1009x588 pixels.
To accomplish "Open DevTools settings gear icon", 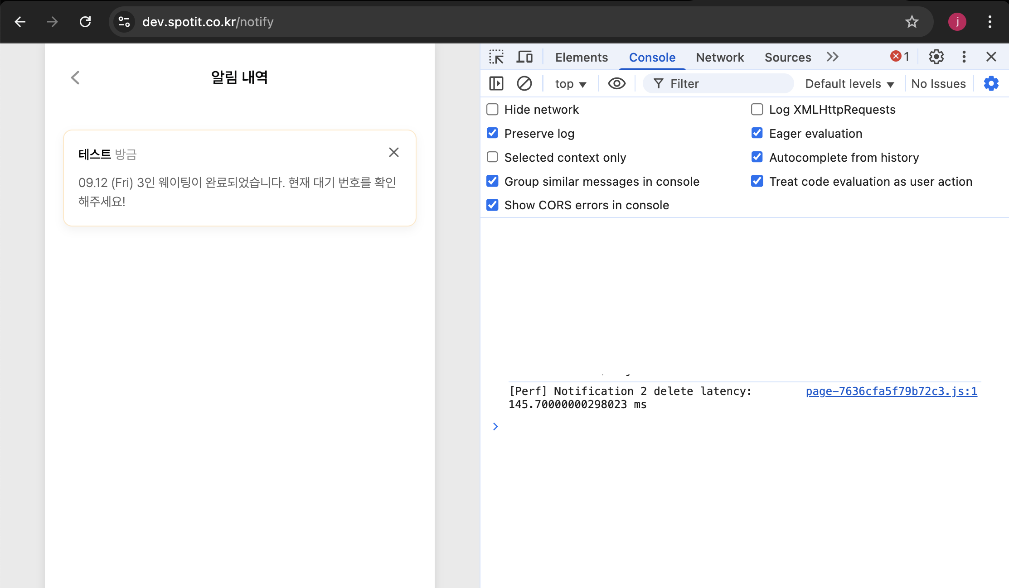I will click(936, 57).
